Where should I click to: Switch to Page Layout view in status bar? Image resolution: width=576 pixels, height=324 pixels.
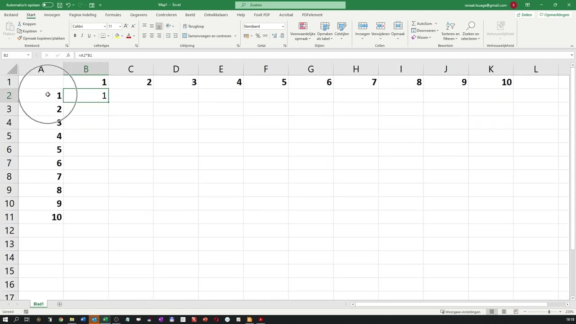(x=504, y=312)
